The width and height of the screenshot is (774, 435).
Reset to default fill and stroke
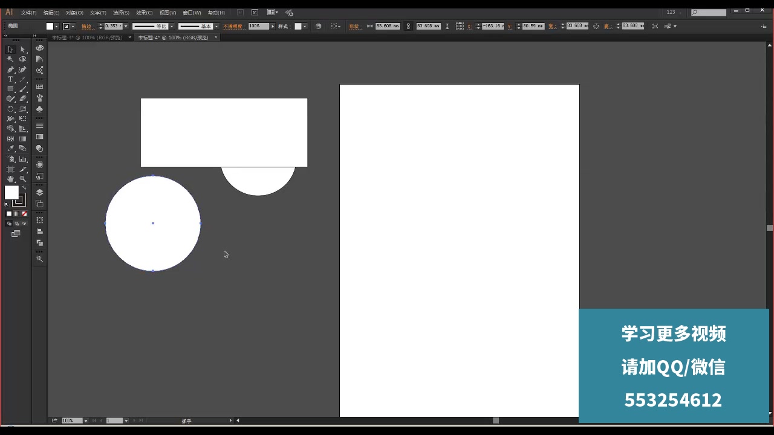(7, 204)
